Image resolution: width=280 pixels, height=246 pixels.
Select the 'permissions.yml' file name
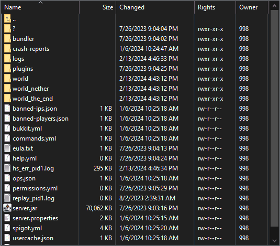pyautogui.click(x=35, y=188)
